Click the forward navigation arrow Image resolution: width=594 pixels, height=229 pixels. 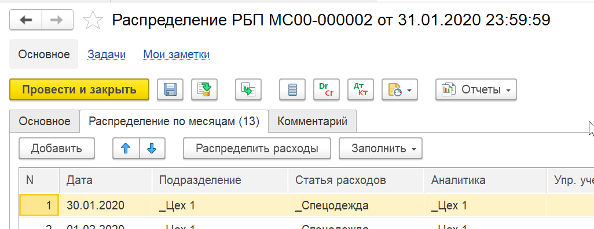(x=57, y=20)
